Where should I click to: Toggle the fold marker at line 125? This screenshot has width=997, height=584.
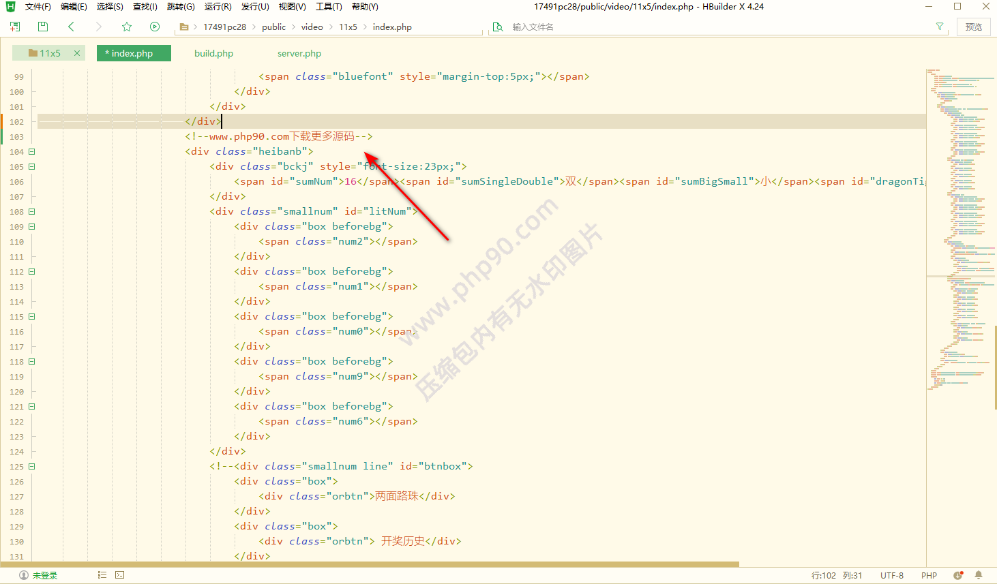point(31,467)
